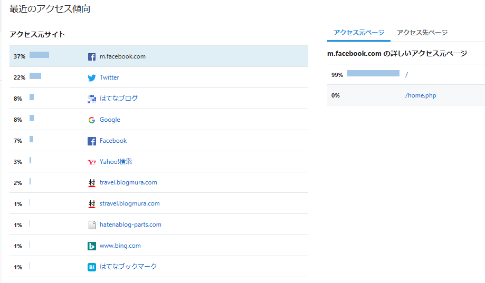Click the 37% bar for m.facebook.com

[39, 55]
